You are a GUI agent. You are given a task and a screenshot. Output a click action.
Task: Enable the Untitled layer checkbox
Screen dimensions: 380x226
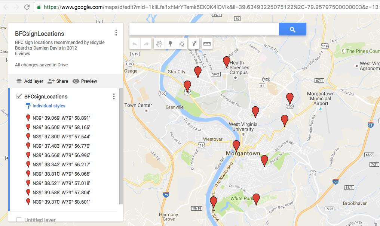(x=19, y=220)
